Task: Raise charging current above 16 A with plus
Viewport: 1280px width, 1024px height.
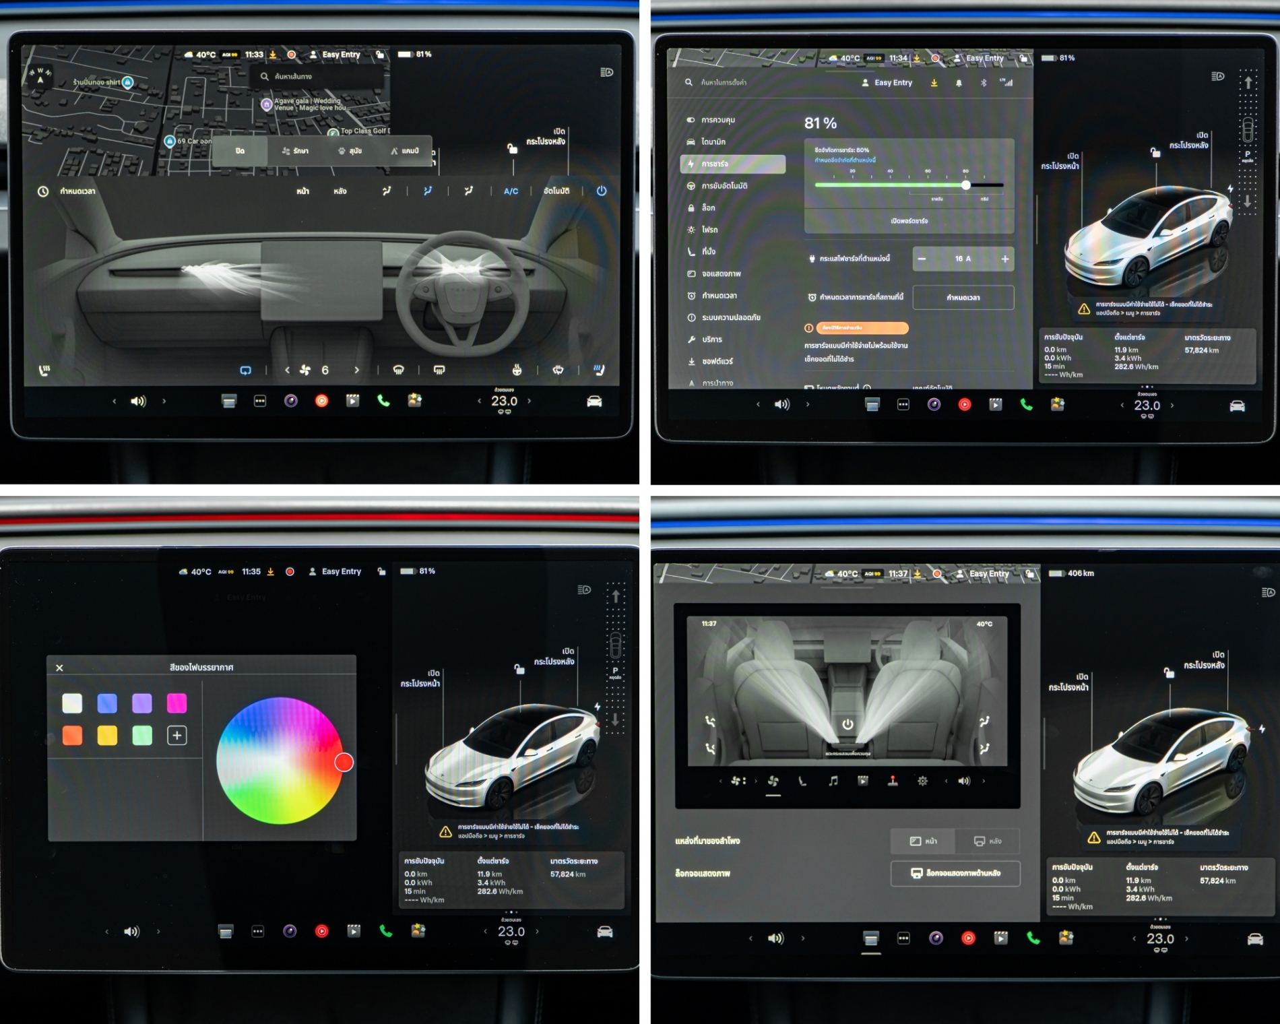Action: [x=1004, y=259]
